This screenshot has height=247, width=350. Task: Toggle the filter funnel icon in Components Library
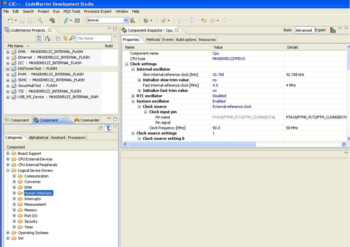(x=108, y=128)
